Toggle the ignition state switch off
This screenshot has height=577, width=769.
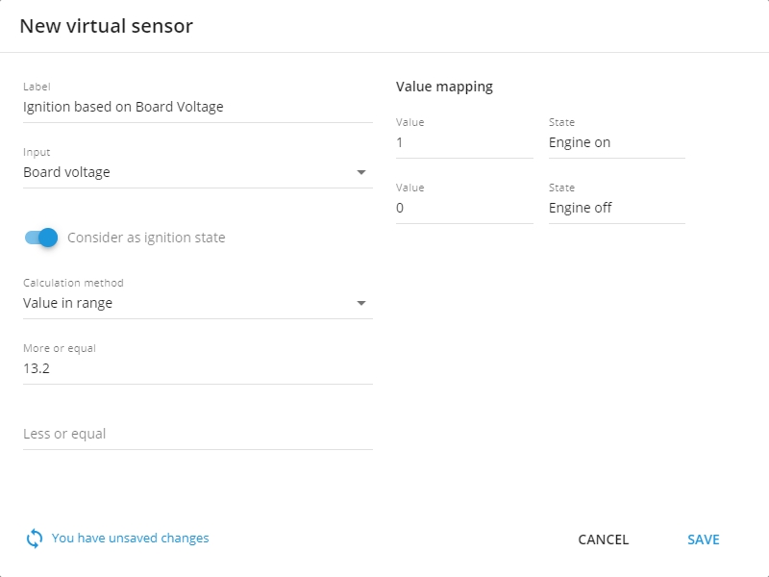(41, 238)
